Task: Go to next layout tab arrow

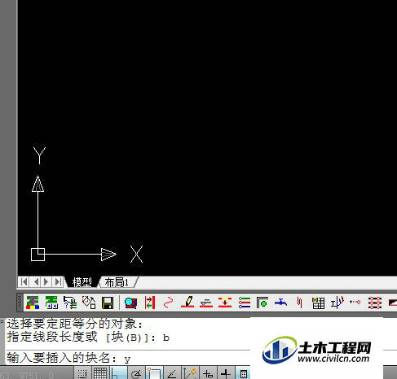Action: pyautogui.click(x=46, y=282)
